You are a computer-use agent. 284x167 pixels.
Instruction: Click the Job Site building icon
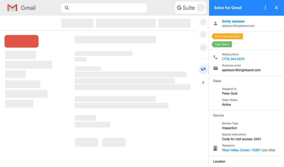[216, 148]
